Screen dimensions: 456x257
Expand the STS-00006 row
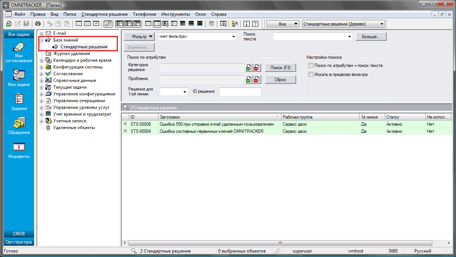point(125,124)
